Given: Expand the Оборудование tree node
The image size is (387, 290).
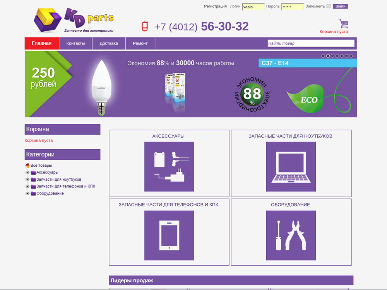Looking at the screenshot, I should pos(27,193).
